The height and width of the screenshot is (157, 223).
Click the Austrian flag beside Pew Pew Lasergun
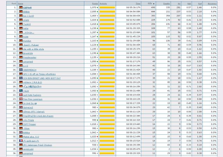tap(21, 99)
